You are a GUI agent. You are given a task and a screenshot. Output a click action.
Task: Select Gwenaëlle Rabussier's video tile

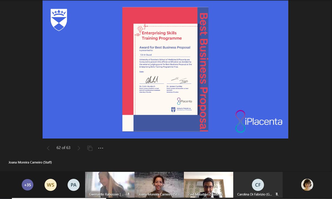click(110, 185)
